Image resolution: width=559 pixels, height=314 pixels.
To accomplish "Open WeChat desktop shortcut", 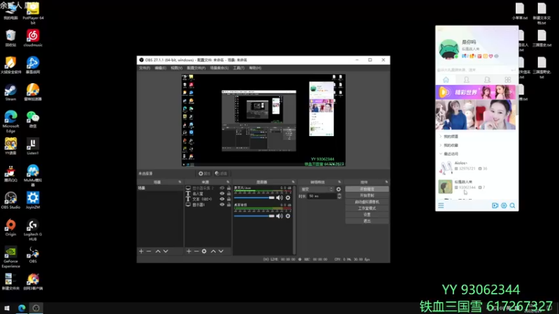I will [x=33, y=119].
